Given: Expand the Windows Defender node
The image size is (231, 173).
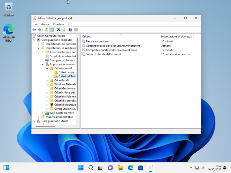Looking at the screenshot, I should [x=47, y=84].
